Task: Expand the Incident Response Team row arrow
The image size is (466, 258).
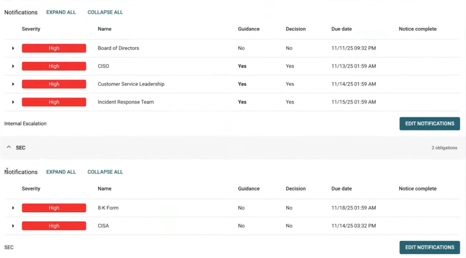Action: pos(13,102)
